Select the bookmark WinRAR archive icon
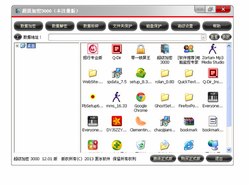249x186 pixels. click(189, 121)
